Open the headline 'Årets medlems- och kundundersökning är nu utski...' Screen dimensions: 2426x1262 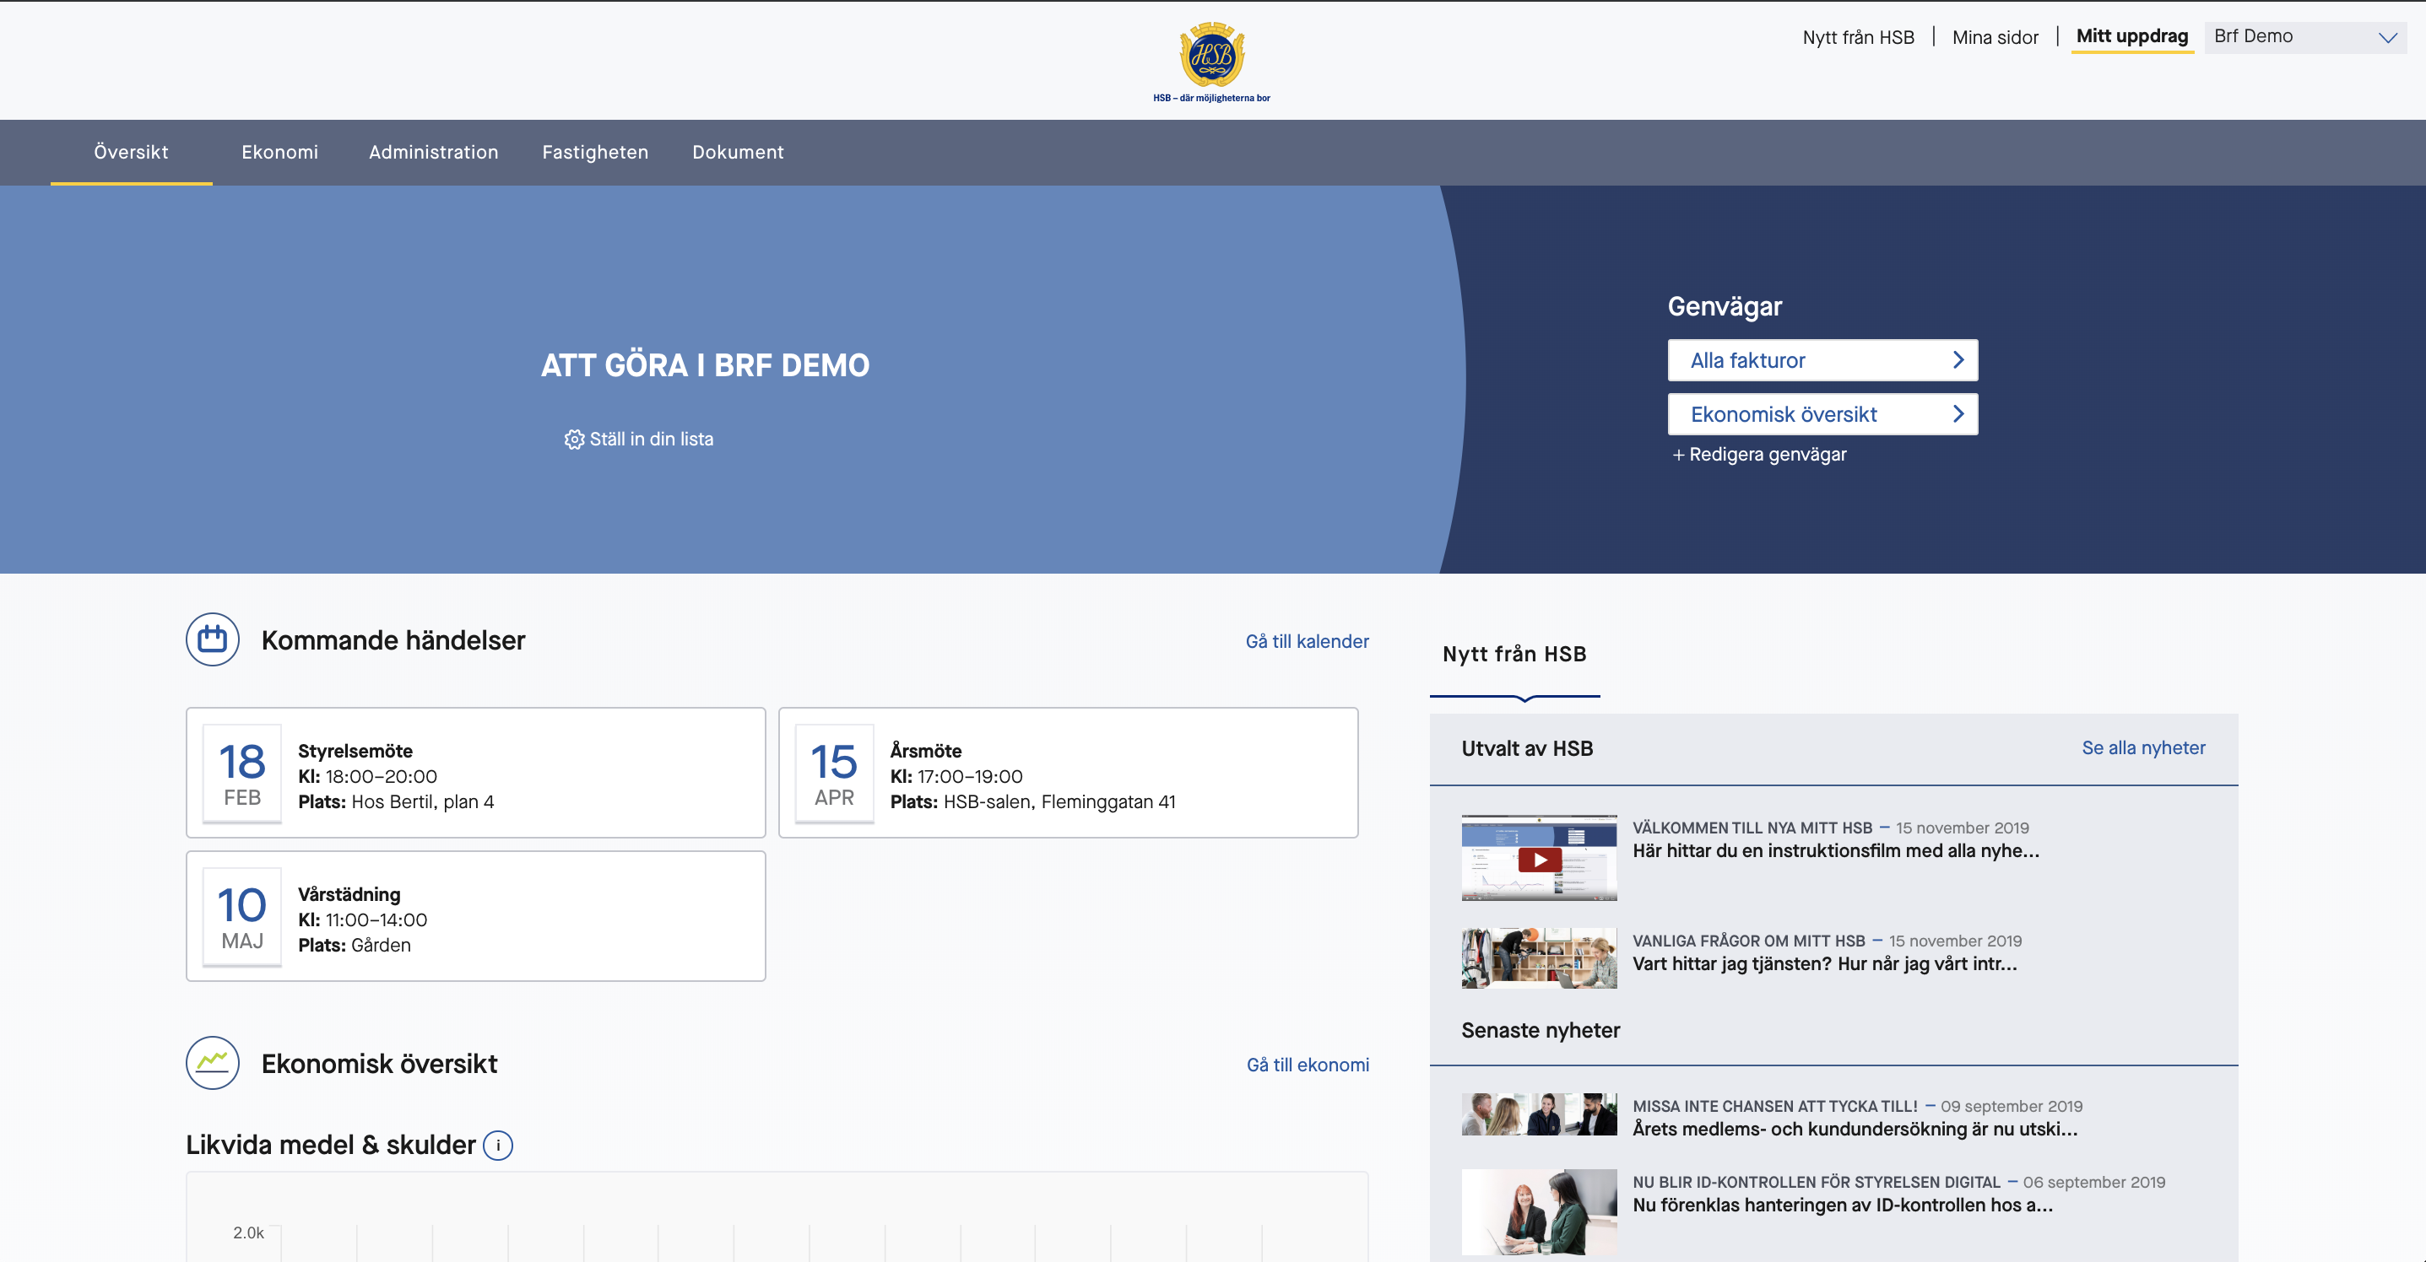[1855, 1130]
